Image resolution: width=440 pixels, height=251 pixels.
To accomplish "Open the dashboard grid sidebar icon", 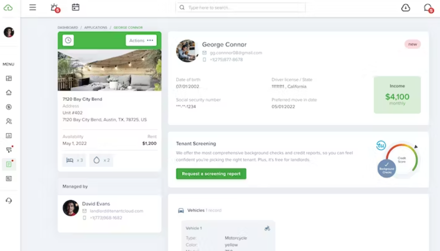I will (8, 78).
